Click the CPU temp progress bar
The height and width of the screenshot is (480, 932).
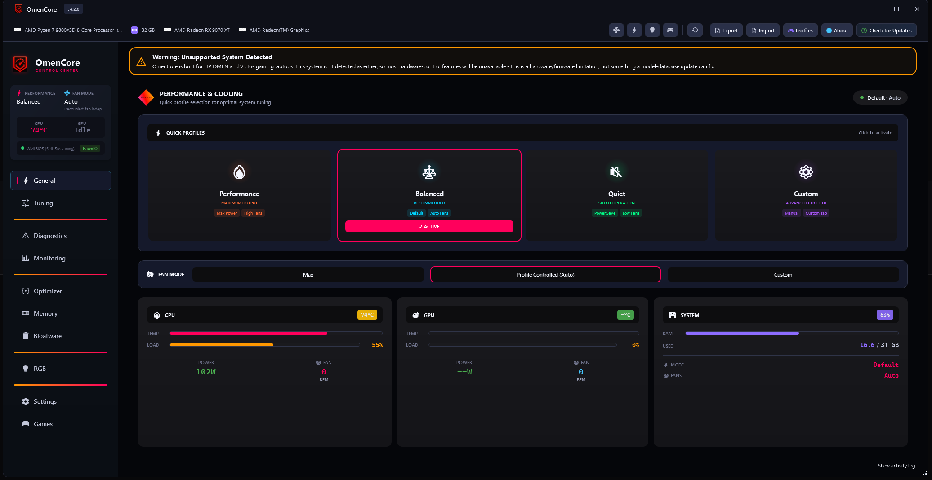pyautogui.click(x=276, y=333)
